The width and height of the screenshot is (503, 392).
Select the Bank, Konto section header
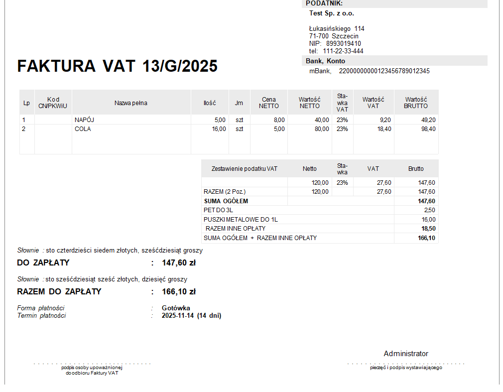(325, 61)
